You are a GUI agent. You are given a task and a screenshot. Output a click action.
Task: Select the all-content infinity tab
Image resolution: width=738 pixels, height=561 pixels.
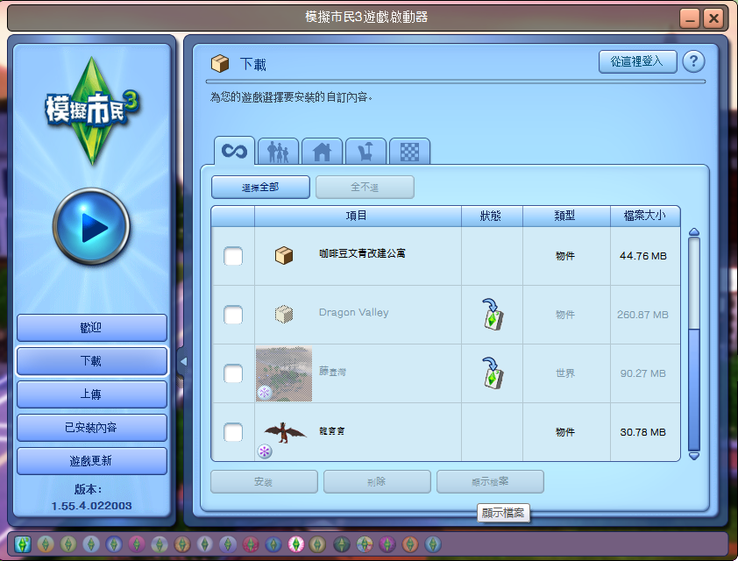[x=234, y=151]
